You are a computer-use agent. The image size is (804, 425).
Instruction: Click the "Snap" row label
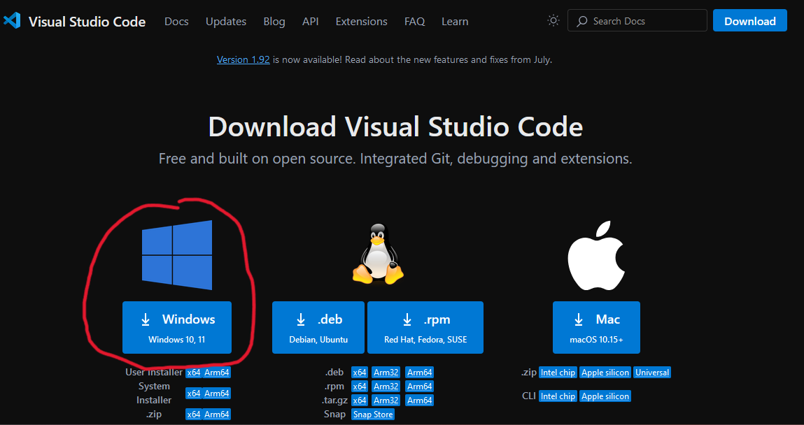point(335,415)
